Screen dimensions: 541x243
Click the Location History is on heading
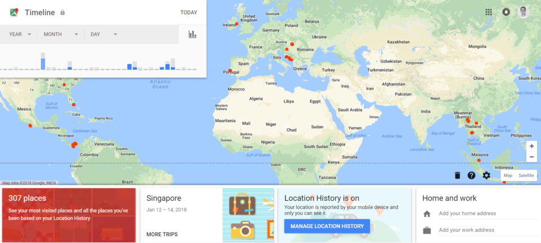click(x=322, y=198)
